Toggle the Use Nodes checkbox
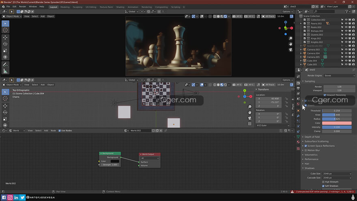Viewport: 357px width, 201px height. 60,131
